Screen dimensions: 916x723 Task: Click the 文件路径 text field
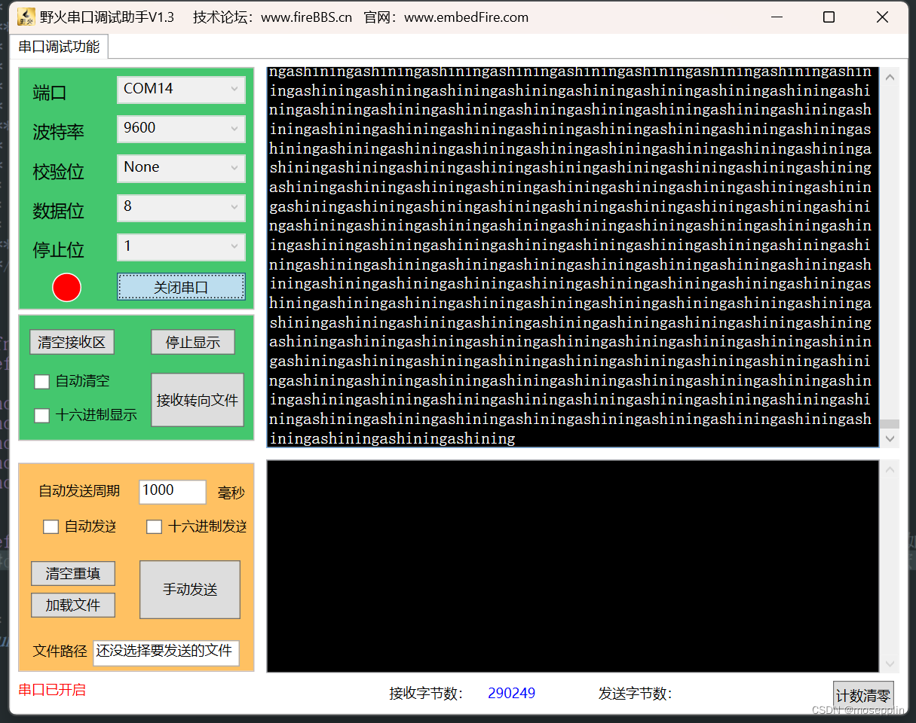tap(166, 652)
